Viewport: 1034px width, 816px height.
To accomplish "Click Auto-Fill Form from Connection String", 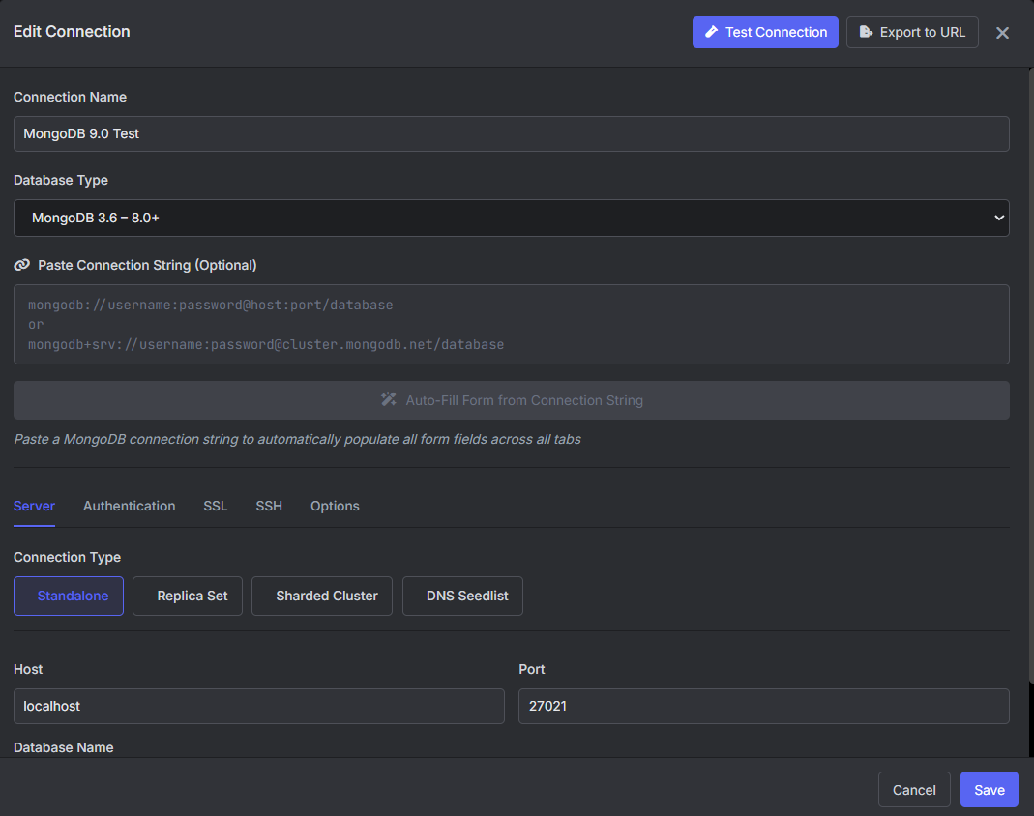I will coord(511,400).
